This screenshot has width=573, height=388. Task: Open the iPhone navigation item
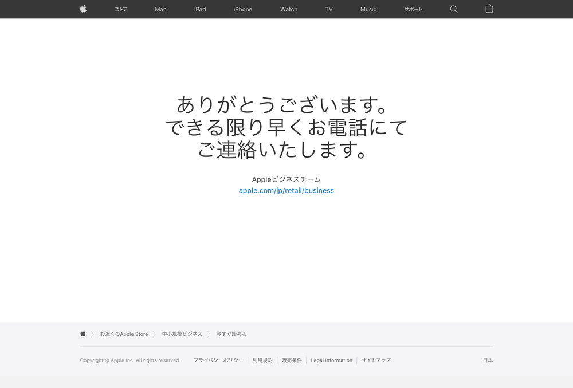point(242,10)
